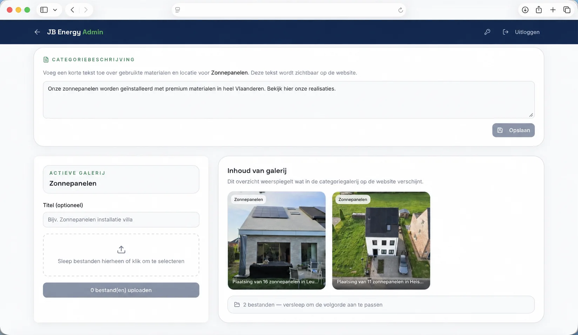Click the reader/page icon in address bar
This screenshot has width=578, height=335.
[x=178, y=10]
